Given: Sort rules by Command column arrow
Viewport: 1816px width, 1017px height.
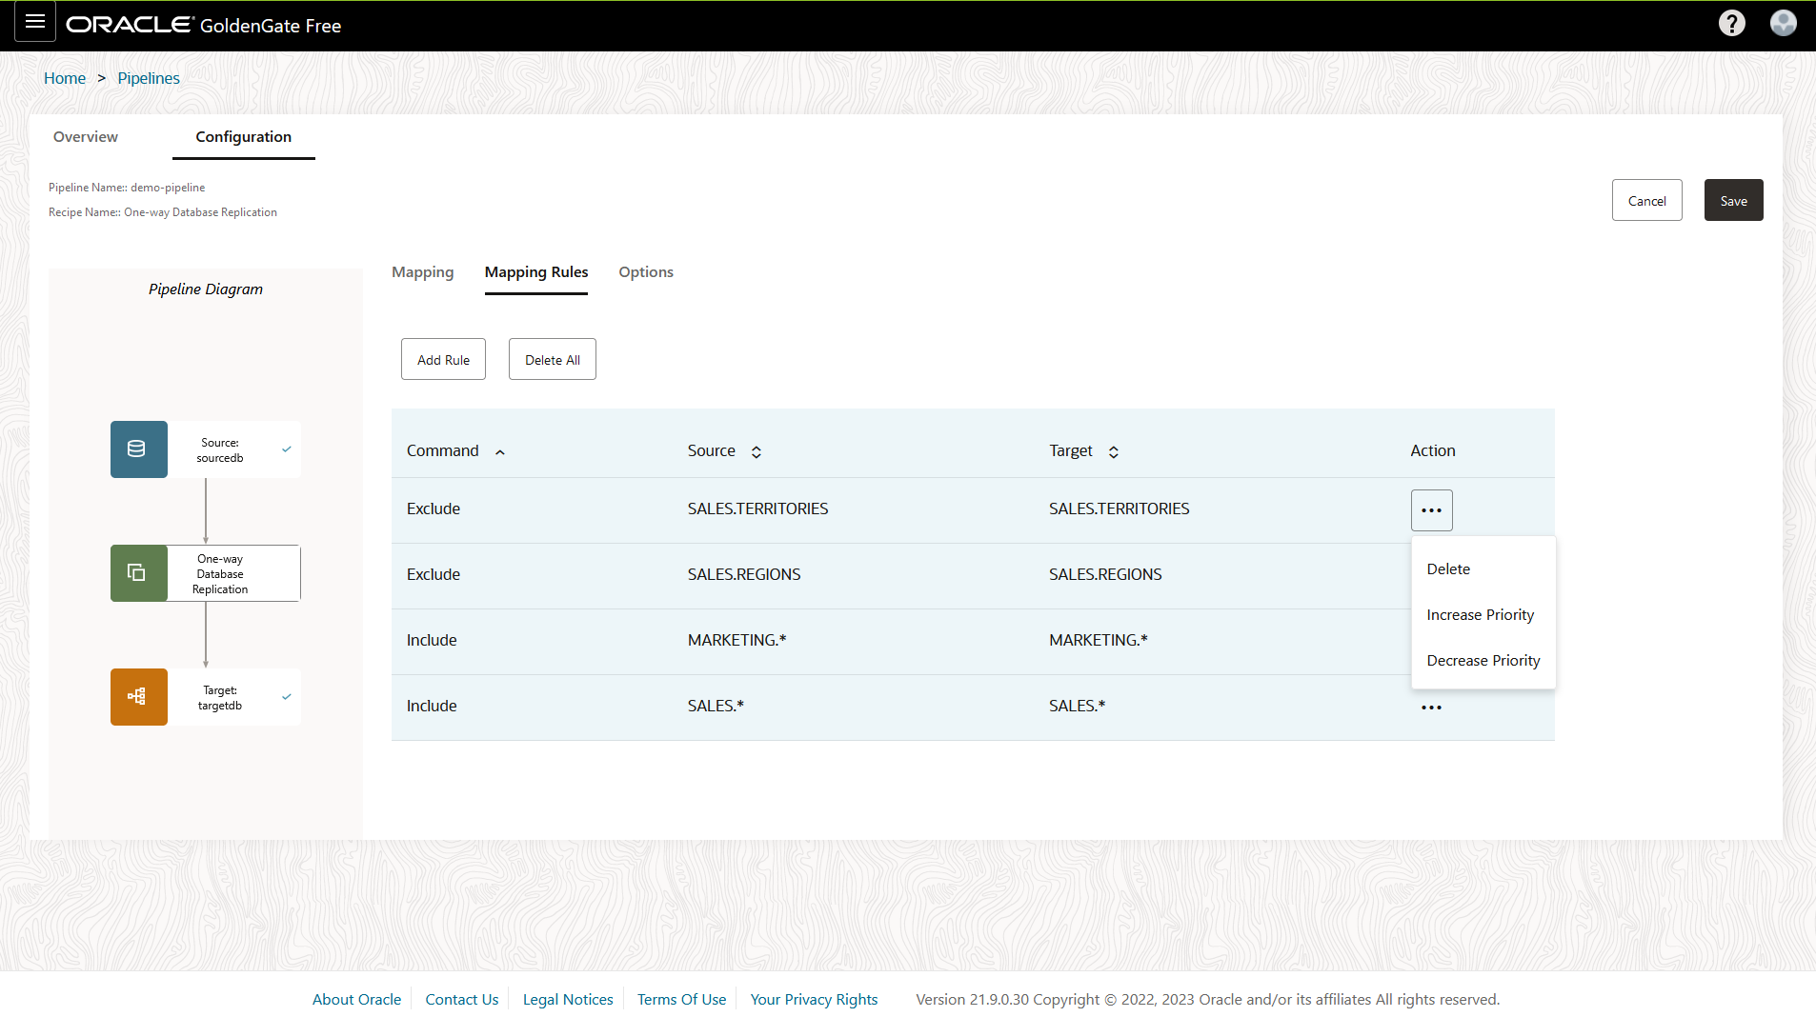Looking at the screenshot, I should [x=500, y=452].
